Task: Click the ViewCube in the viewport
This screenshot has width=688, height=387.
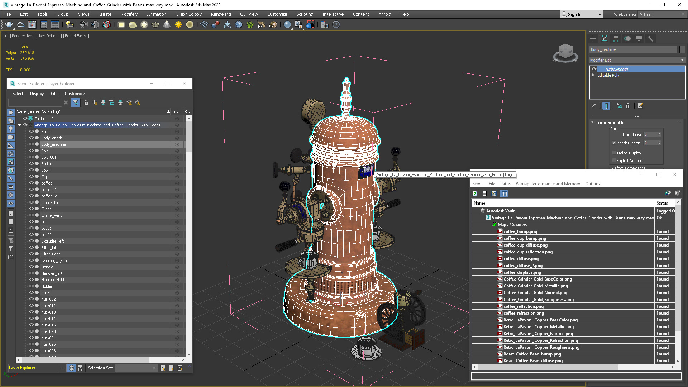Action: 565,53
